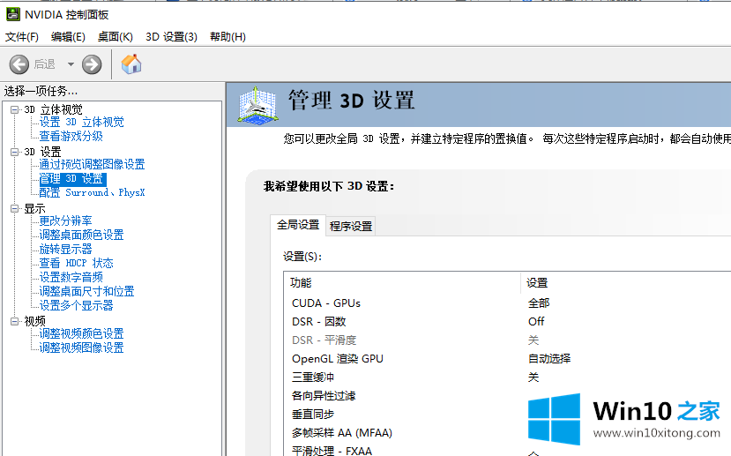This screenshot has height=456, width=731.
Task: Click the Off value for DSR - 因数
Action: click(x=536, y=322)
